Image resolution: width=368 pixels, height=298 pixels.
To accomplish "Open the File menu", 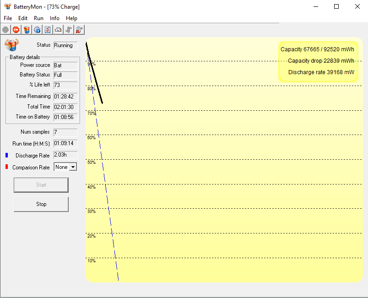I will click(8, 18).
